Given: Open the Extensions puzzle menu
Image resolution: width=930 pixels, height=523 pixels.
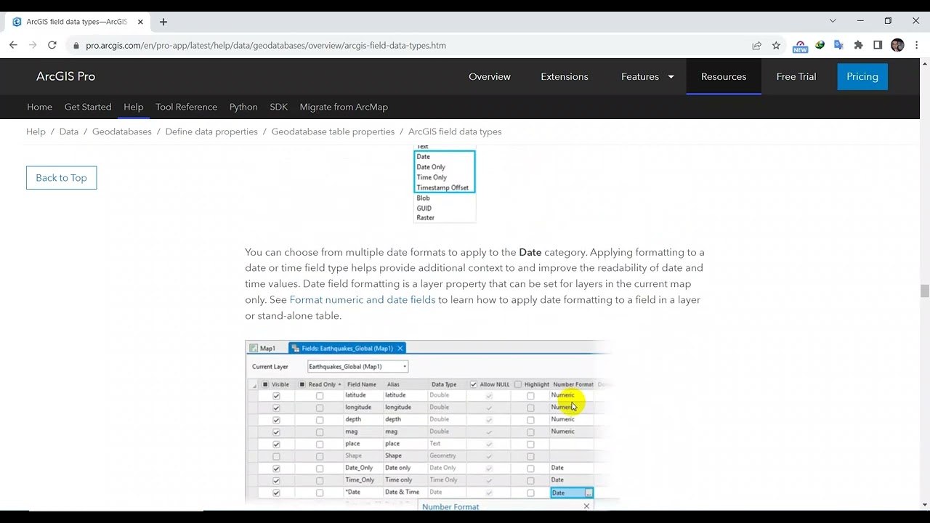Looking at the screenshot, I should (x=859, y=45).
